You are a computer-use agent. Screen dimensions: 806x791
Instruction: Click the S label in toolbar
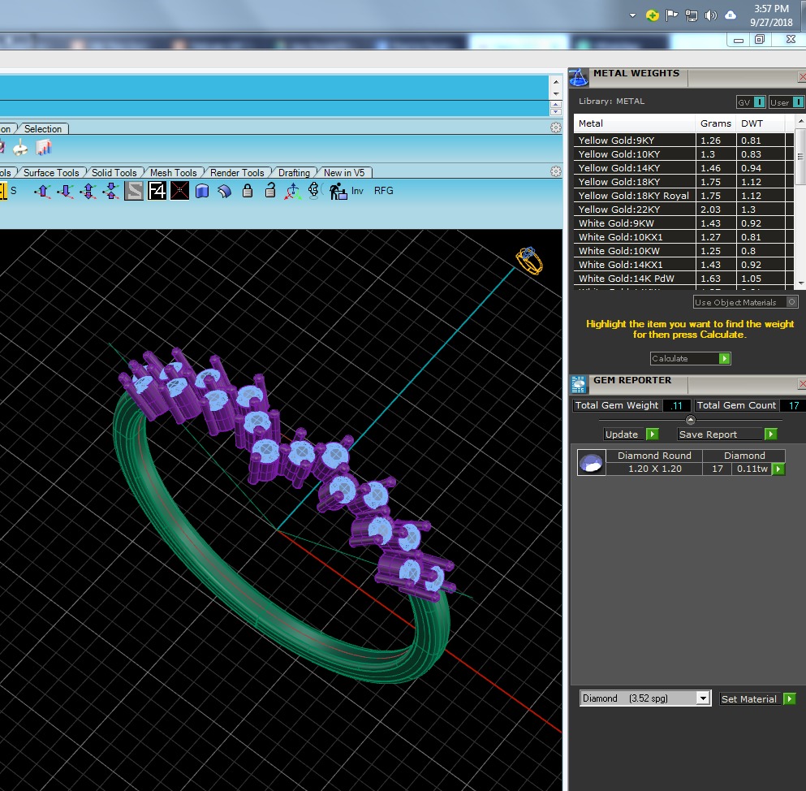point(13,191)
